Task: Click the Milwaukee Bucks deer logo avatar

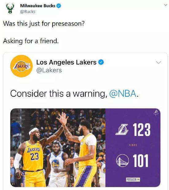Action: coord(10,8)
